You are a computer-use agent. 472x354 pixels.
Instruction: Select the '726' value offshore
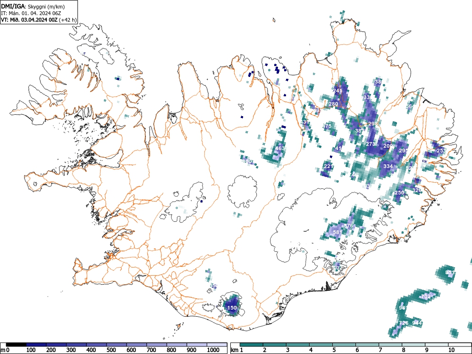pyautogui.click(x=404, y=323)
